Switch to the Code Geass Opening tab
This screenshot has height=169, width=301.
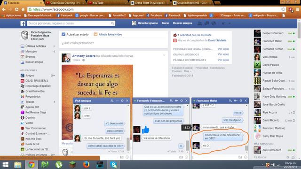point(65,3)
